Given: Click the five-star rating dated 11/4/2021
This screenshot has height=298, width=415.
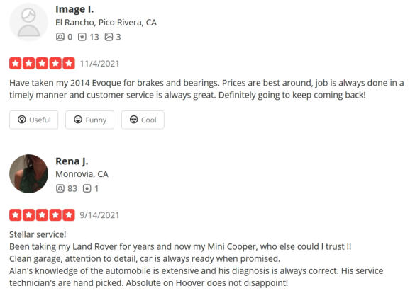Looking at the screenshot, I should (x=42, y=64).
